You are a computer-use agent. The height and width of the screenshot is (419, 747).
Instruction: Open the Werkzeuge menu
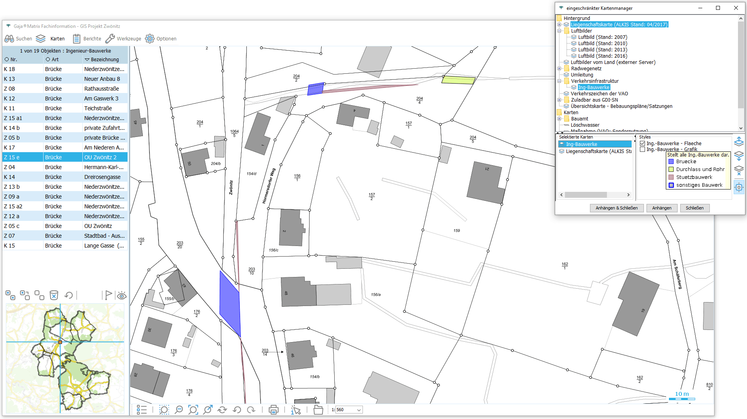123,39
